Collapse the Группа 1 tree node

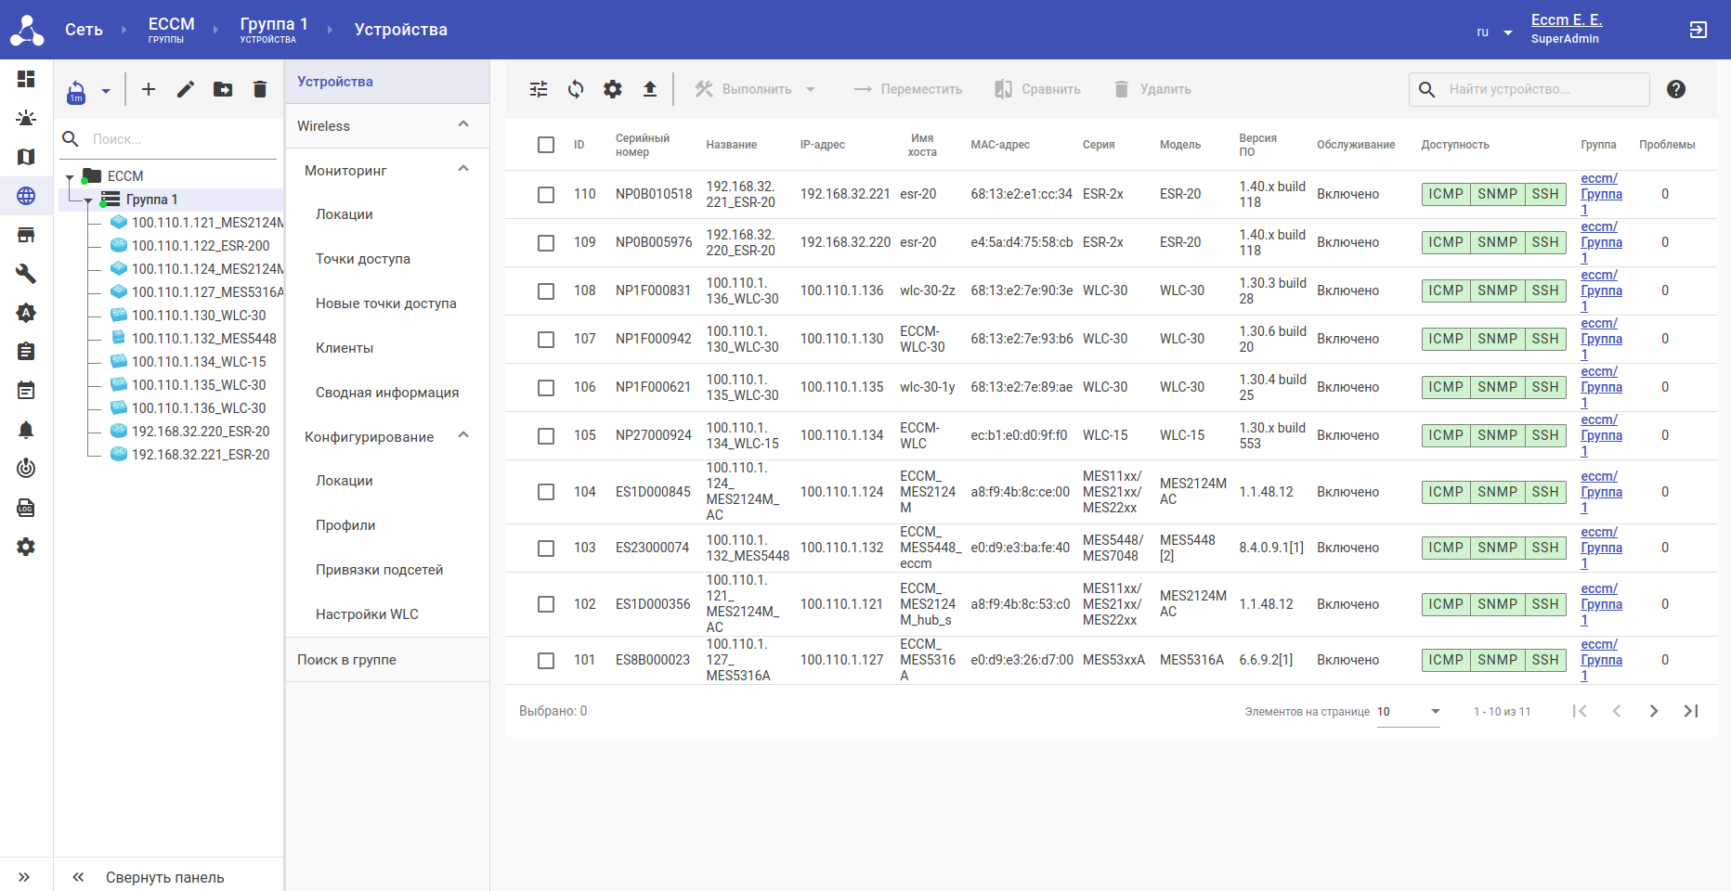pyautogui.click(x=88, y=200)
